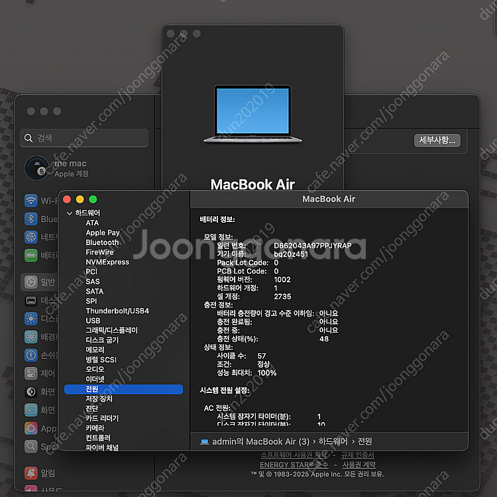Click admin의 MacBook Air (3) in path bar
Image resolution: width=497 pixels, height=497 pixels.
[260, 441]
